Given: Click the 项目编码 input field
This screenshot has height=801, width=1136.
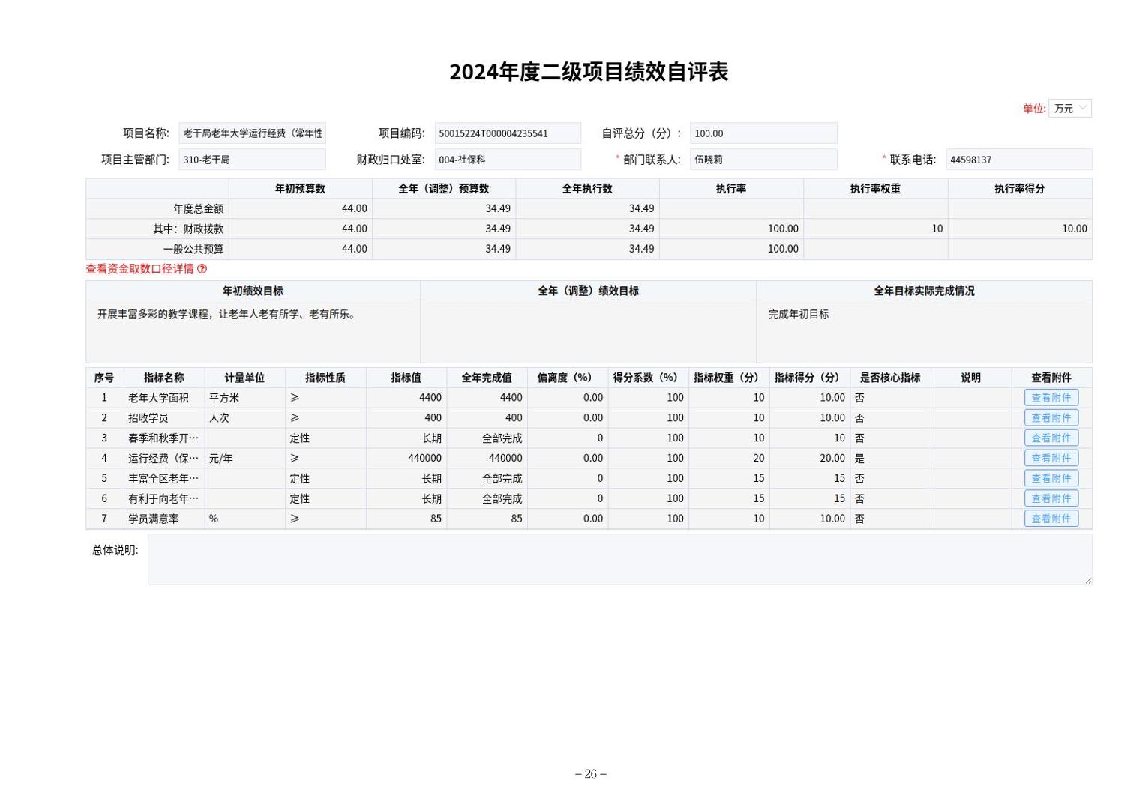Looking at the screenshot, I should (x=508, y=133).
